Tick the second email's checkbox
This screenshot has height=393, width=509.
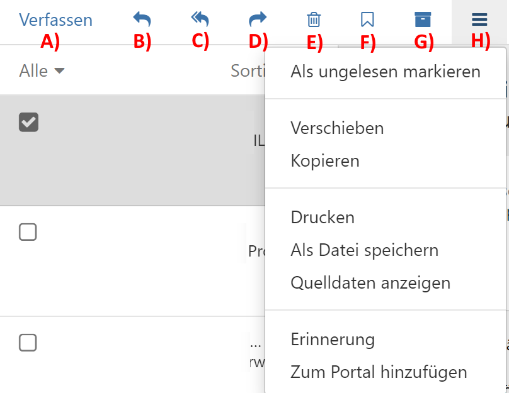[28, 232]
